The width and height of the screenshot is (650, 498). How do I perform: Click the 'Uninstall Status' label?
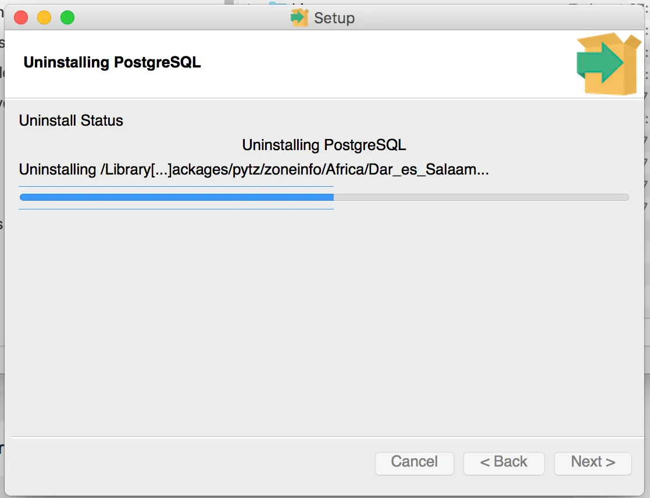(71, 120)
